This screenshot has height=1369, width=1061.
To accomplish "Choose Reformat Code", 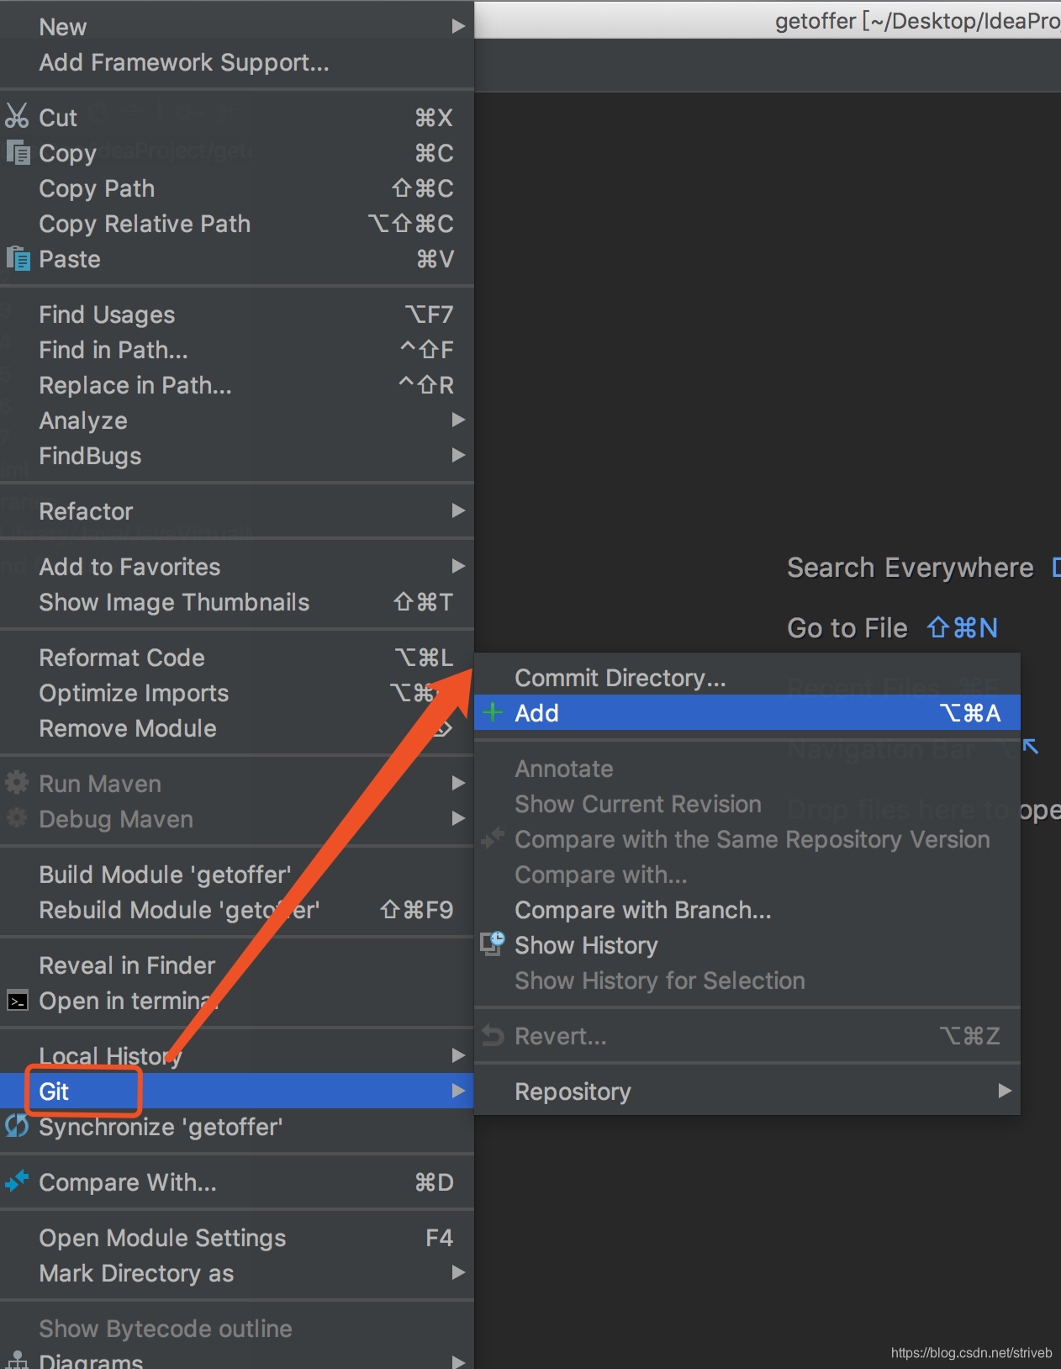I will click(x=237, y=658).
